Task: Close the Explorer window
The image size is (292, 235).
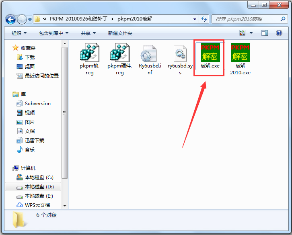Action: (x=279, y=5)
